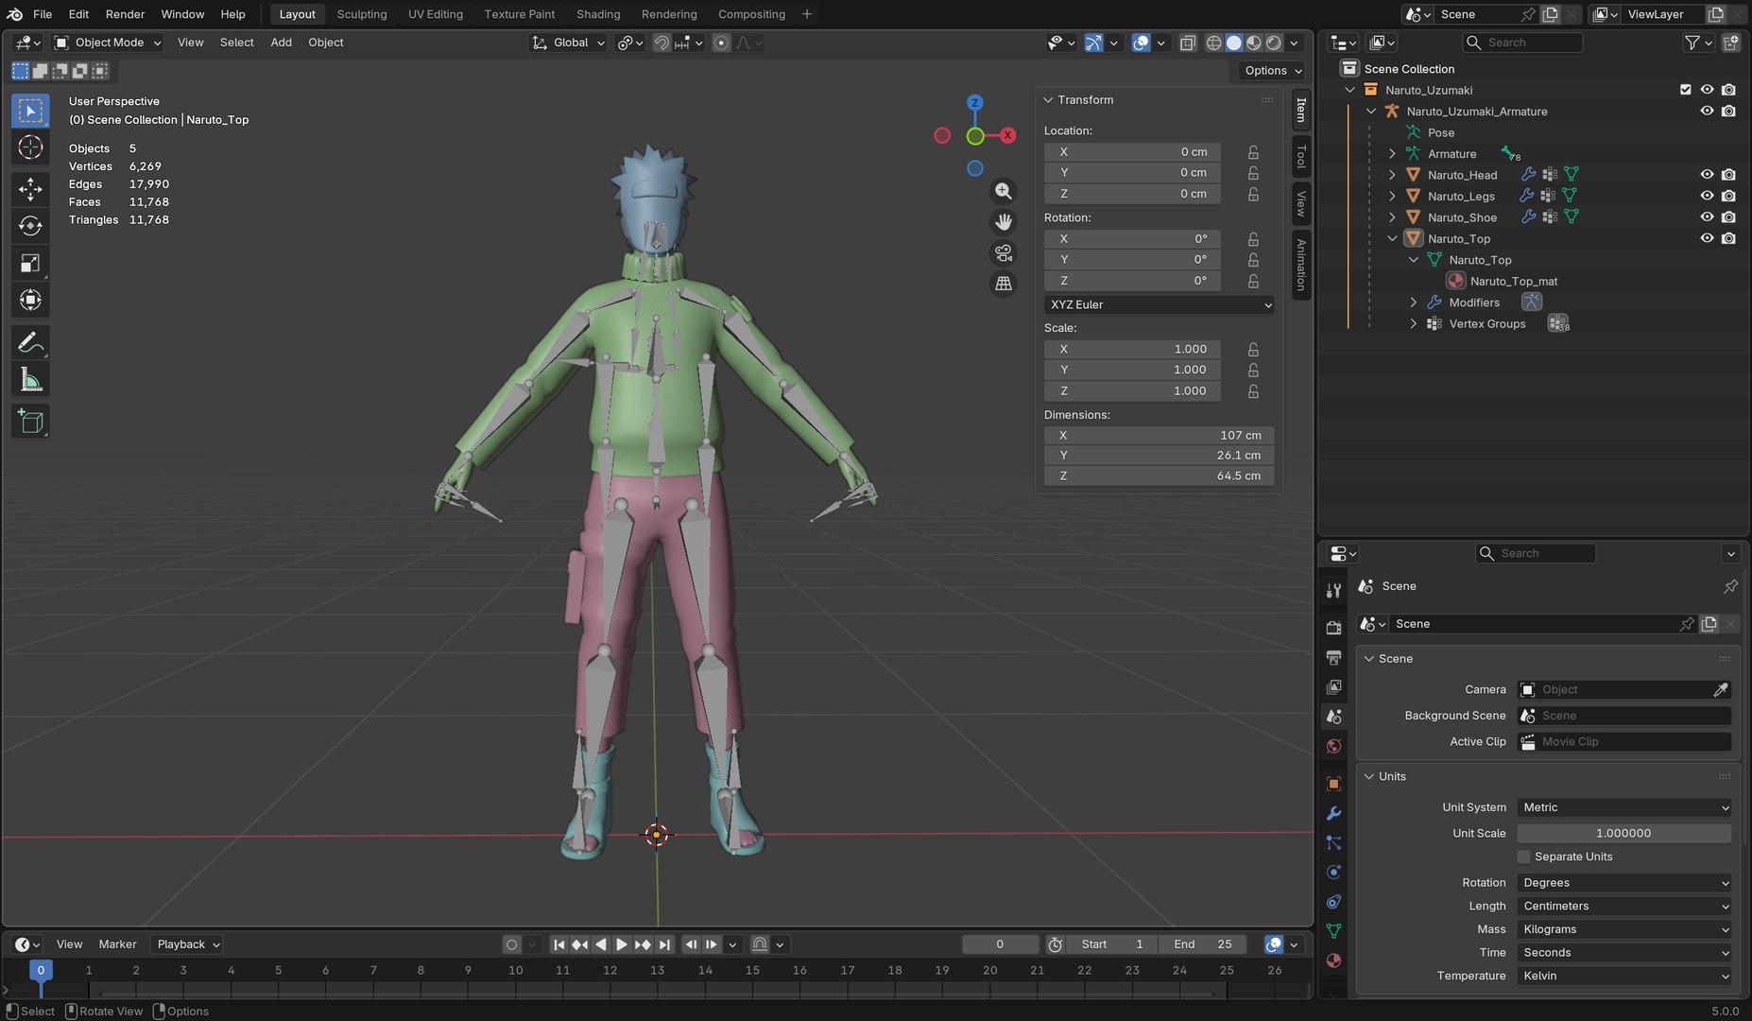The image size is (1752, 1021).
Task: Switch to the UV Editing workspace
Action: coord(436,14)
